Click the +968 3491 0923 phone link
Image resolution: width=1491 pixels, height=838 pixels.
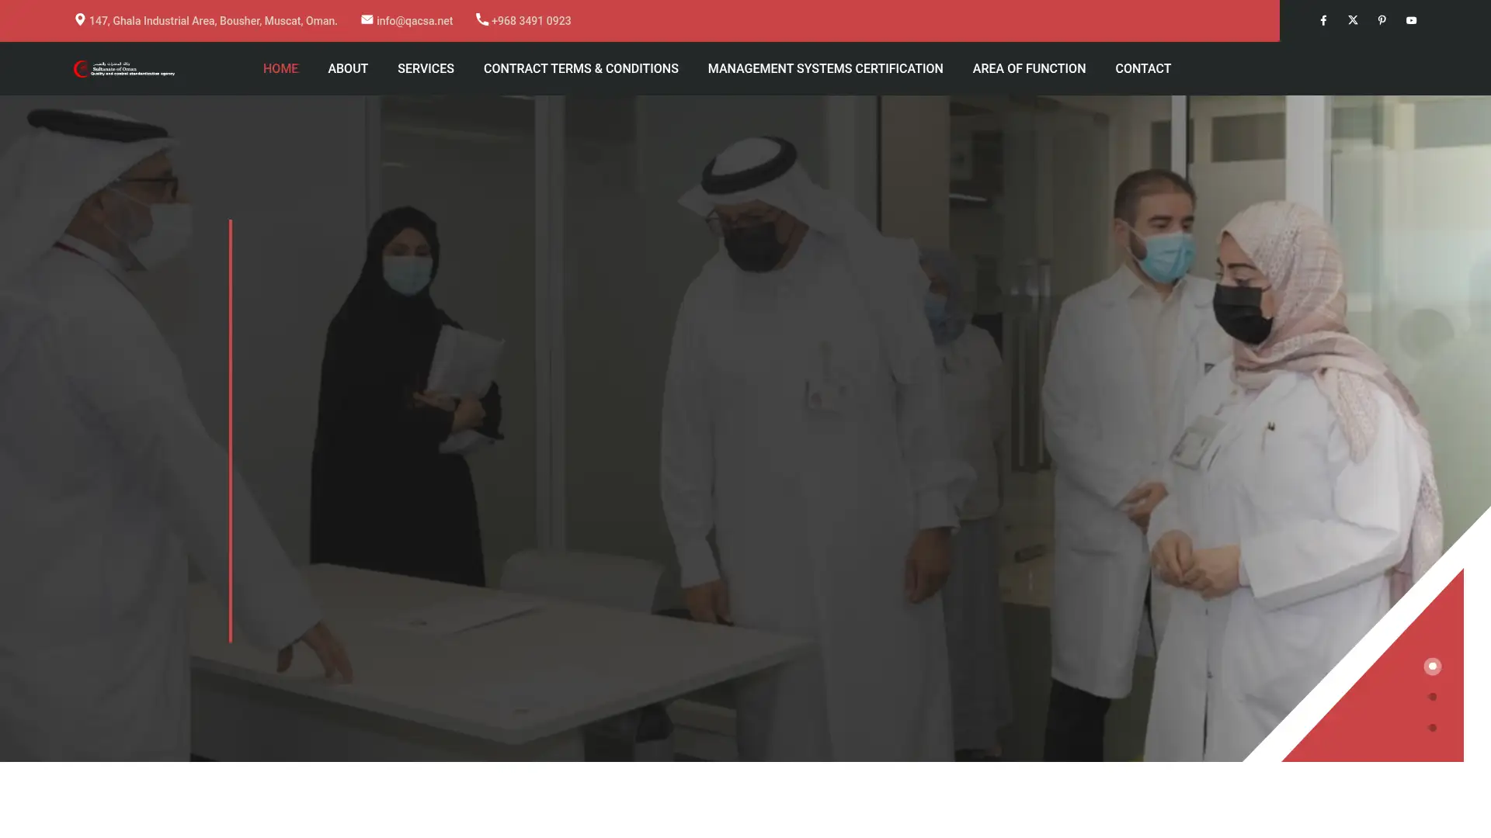pyautogui.click(x=531, y=20)
